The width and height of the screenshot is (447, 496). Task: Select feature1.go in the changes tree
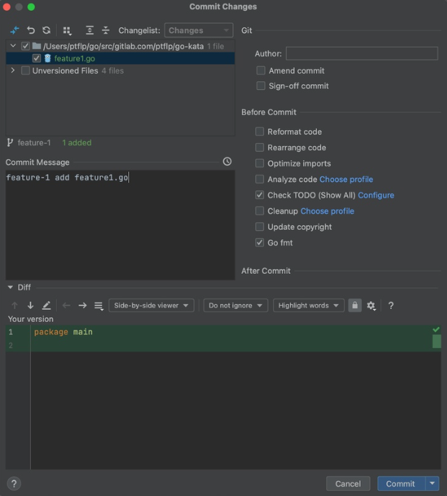point(75,58)
